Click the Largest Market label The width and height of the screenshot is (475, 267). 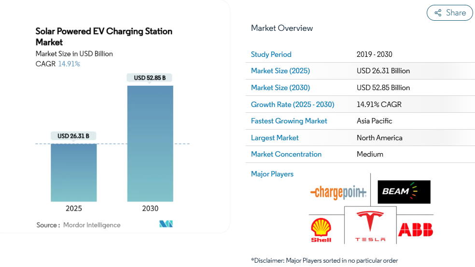click(x=275, y=138)
